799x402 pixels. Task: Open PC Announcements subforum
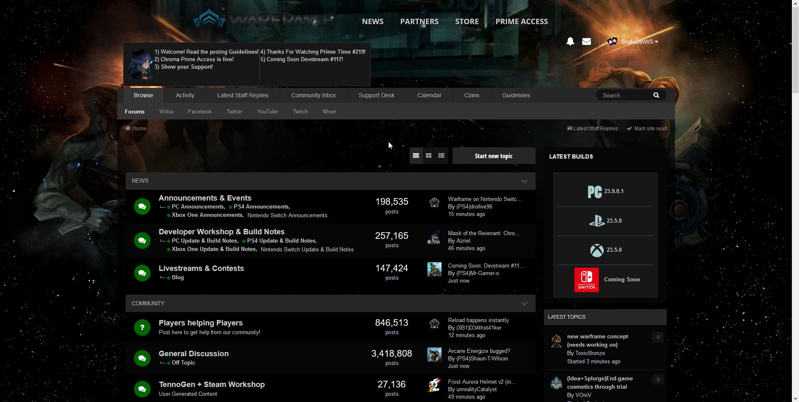(x=198, y=207)
